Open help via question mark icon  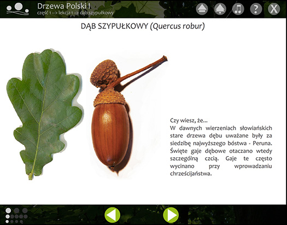tap(256, 9)
